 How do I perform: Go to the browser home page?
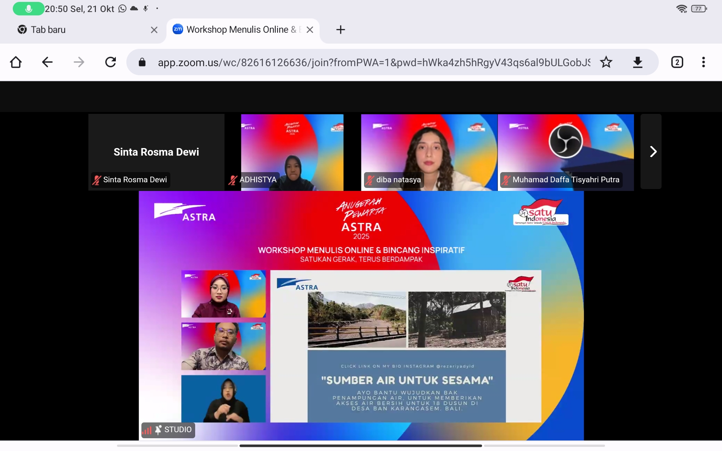point(16,62)
